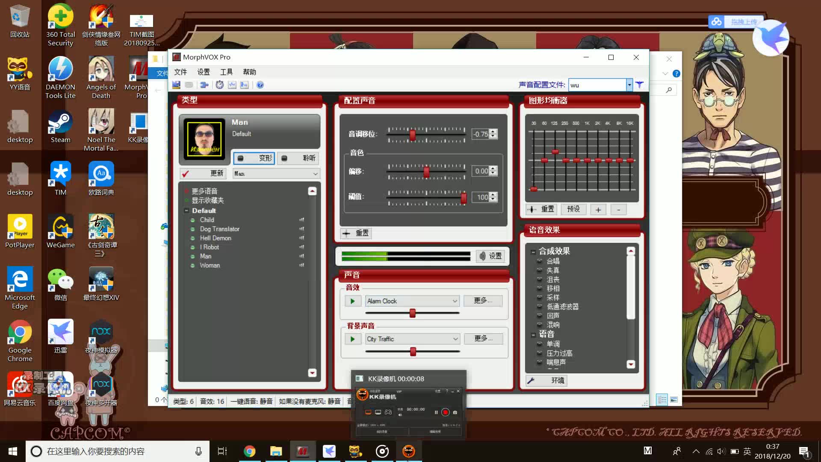Click the stopwatch icon in the toolbar
This screenshot has height=462, width=821.
[219, 85]
